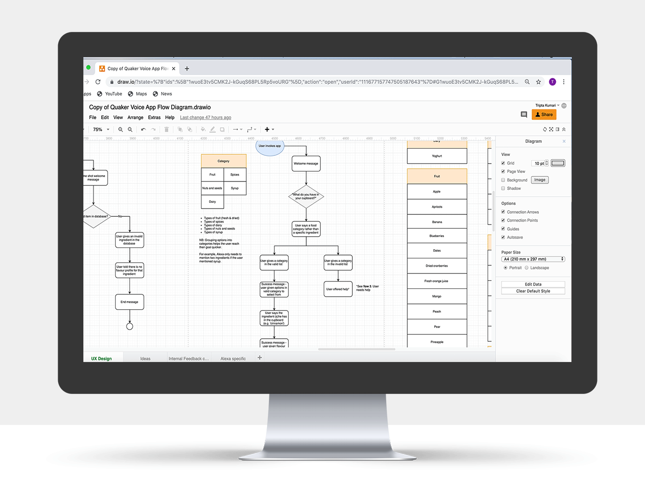Toggle Connection Arrows checkbox

(x=503, y=212)
